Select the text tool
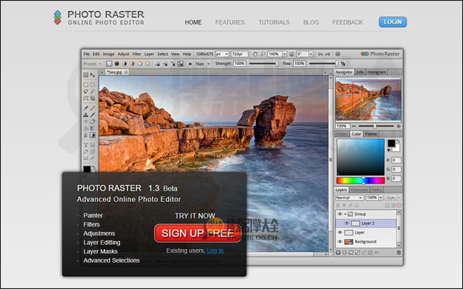The height and width of the screenshot is (289, 463). click(86, 145)
